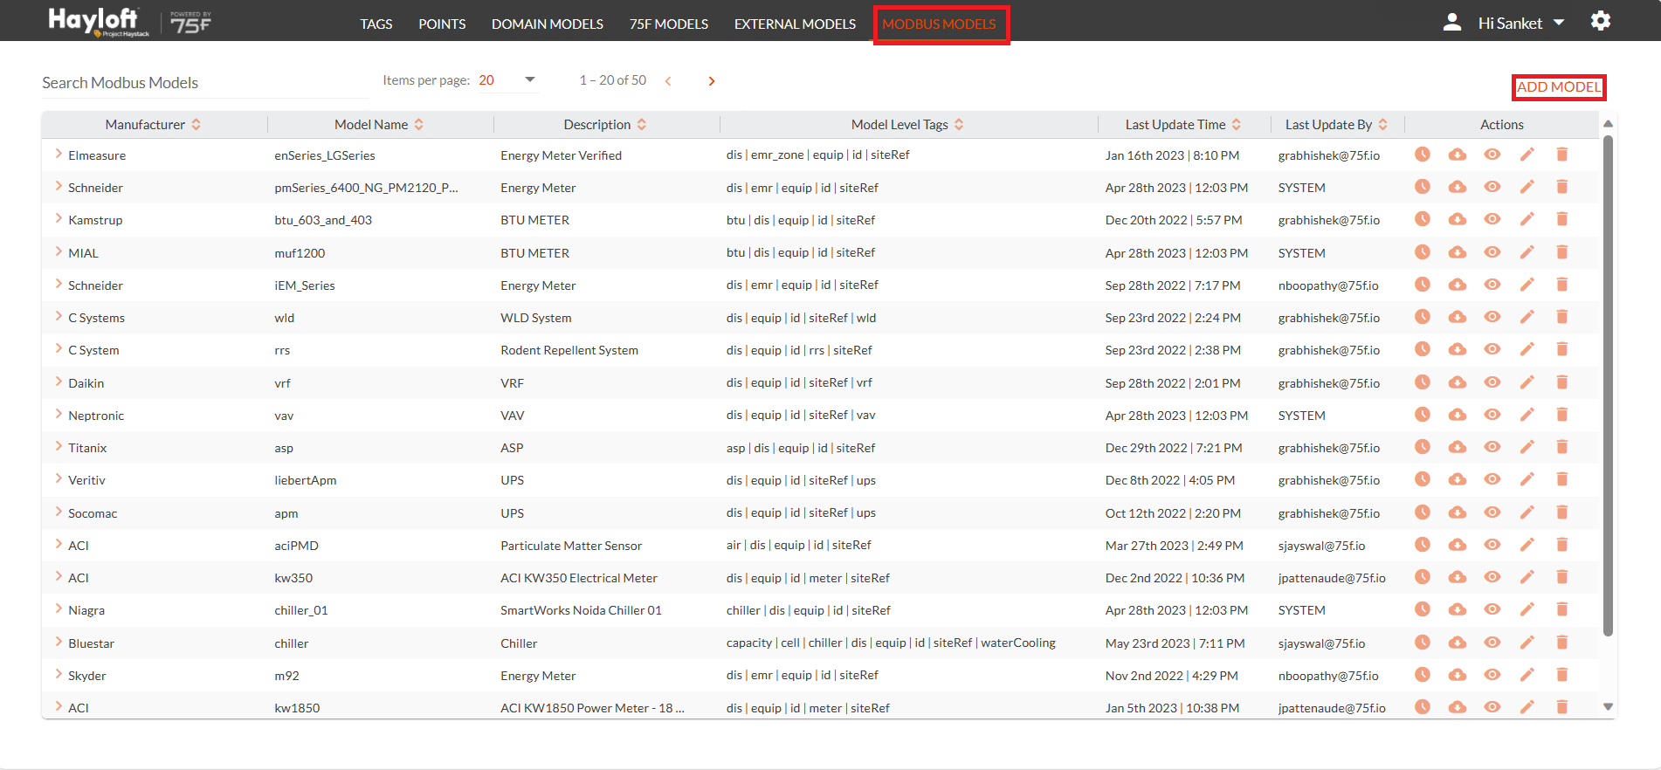Viewport: 1661px width, 770px height.
Task: Download the C Systems wld model
Action: (x=1458, y=317)
